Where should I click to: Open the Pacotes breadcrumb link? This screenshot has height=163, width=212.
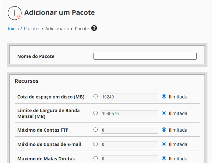coord(32,29)
